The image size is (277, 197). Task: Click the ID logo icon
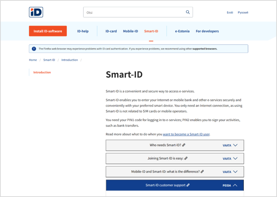[36, 12]
